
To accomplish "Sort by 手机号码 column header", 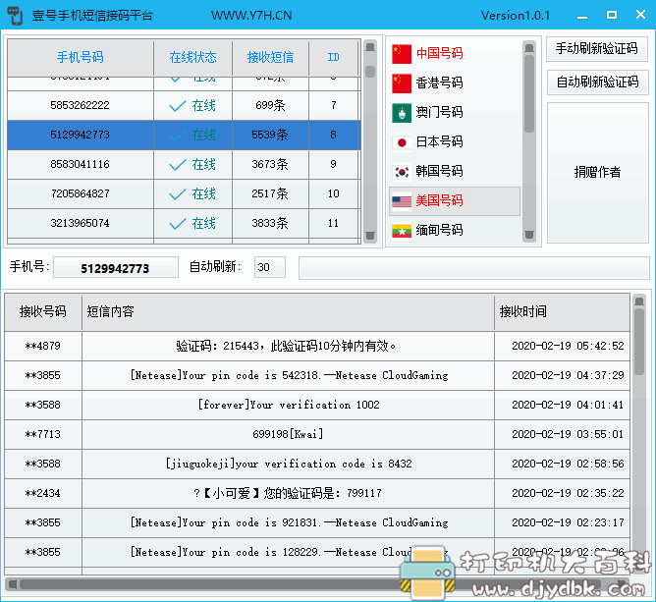I will tap(81, 57).
